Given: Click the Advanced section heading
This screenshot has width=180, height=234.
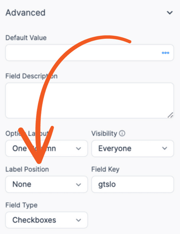Looking at the screenshot, I should (26, 13).
